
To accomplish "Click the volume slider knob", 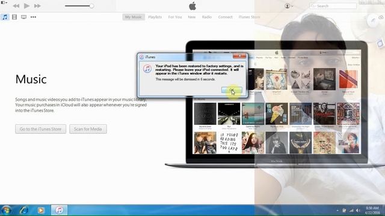I will [x=91, y=6].
